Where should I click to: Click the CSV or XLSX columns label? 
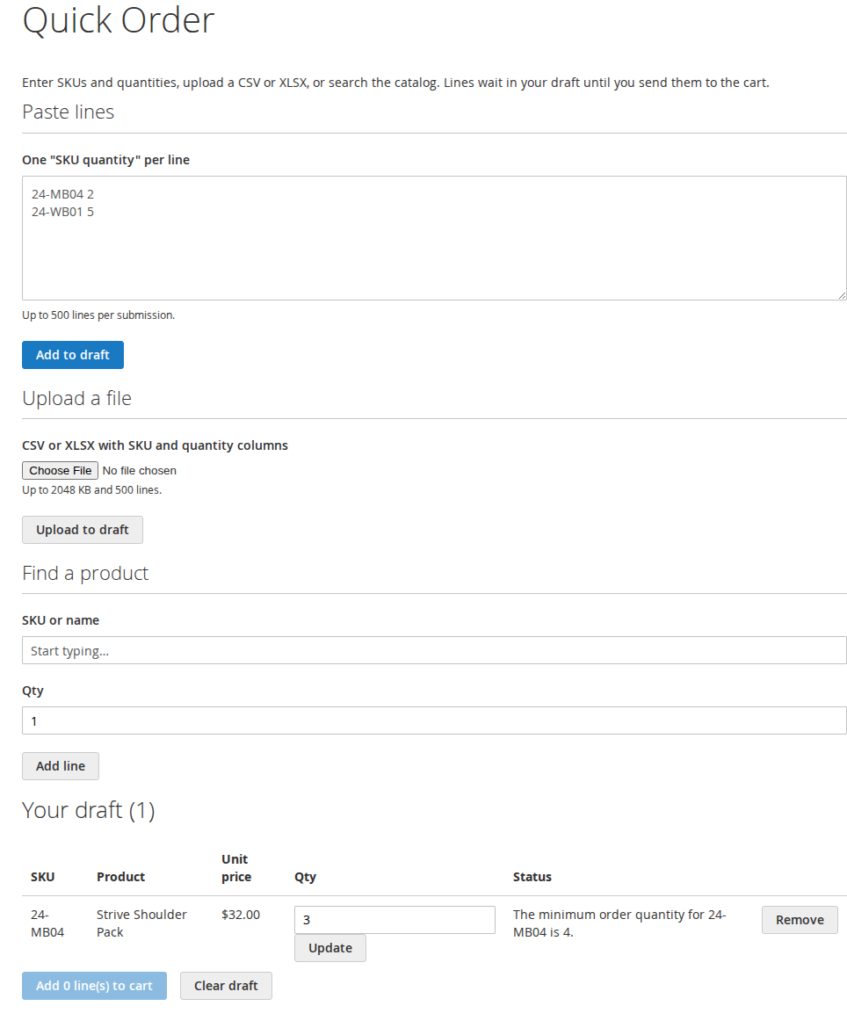156,445
